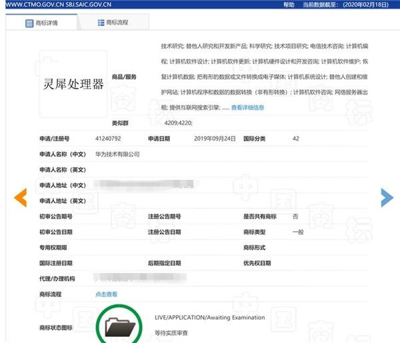The width and height of the screenshot is (400, 343).
Task: Click the 注册公告期号 label
Action: tap(165, 216)
